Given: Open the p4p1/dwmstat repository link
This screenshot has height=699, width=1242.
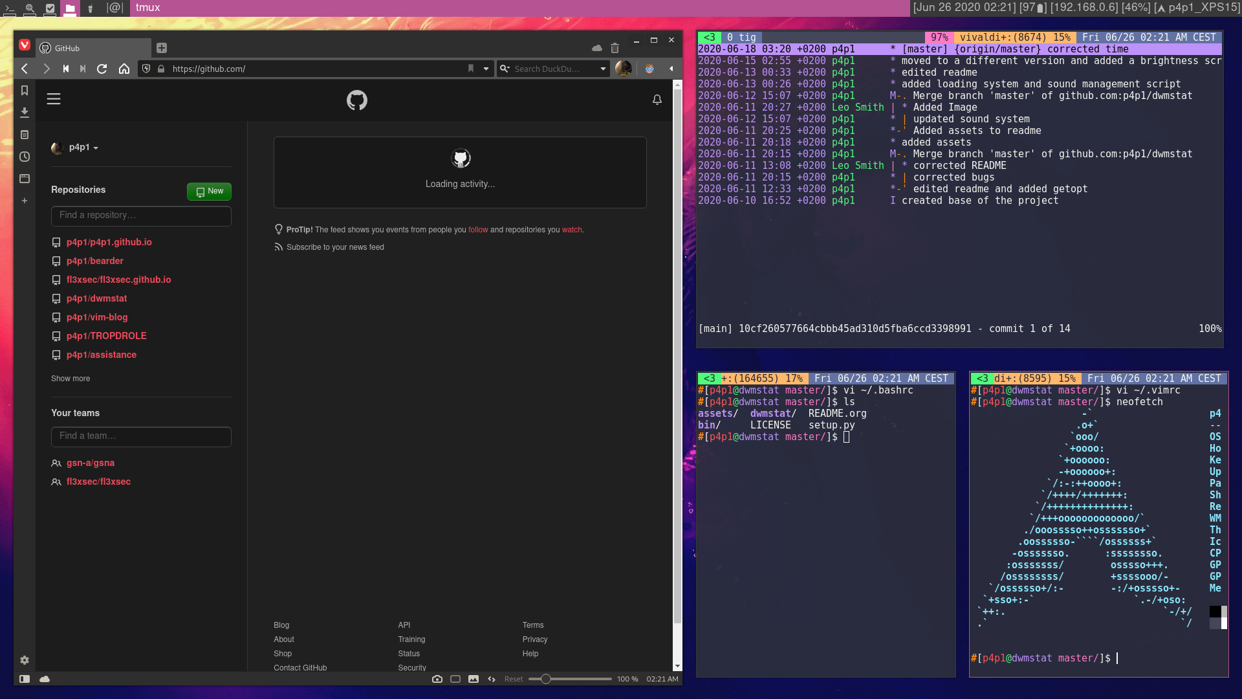Looking at the screenshot, I should pos(96,298).
